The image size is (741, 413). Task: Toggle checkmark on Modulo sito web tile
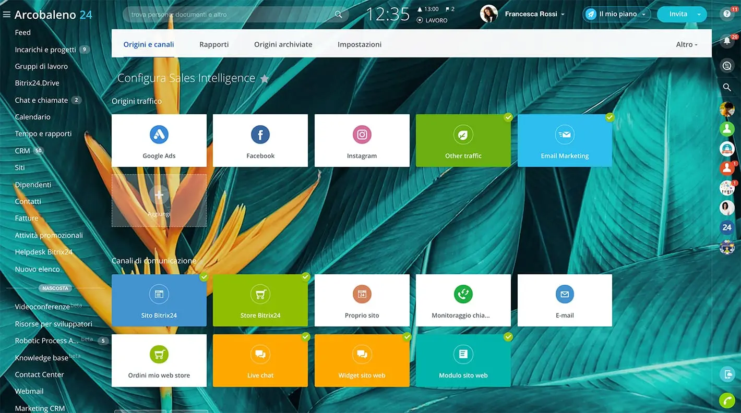pos(508,337)
